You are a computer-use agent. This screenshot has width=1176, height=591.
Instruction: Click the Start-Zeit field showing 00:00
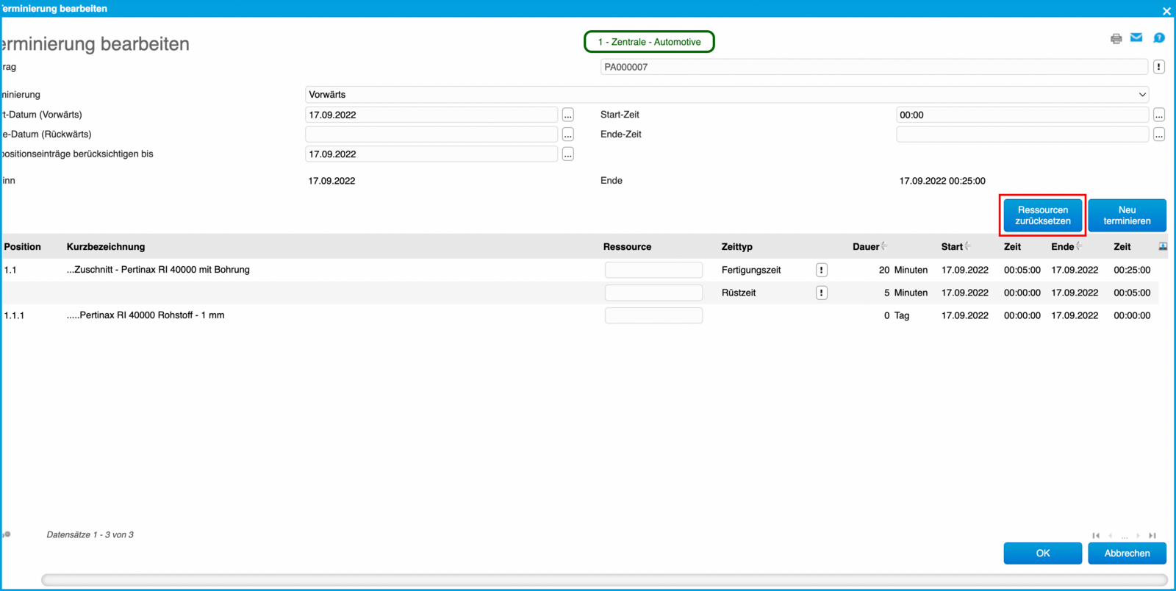[x=1022, y=115]
